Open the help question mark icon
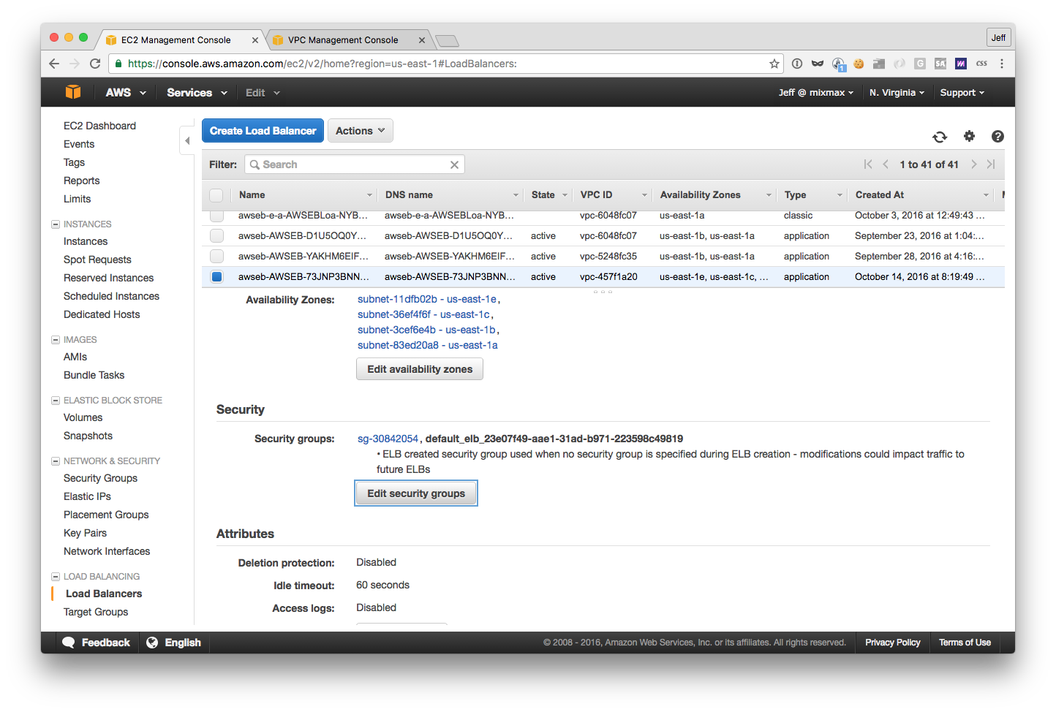Screen dimensions: 1056x712 [x=997, y=136]
